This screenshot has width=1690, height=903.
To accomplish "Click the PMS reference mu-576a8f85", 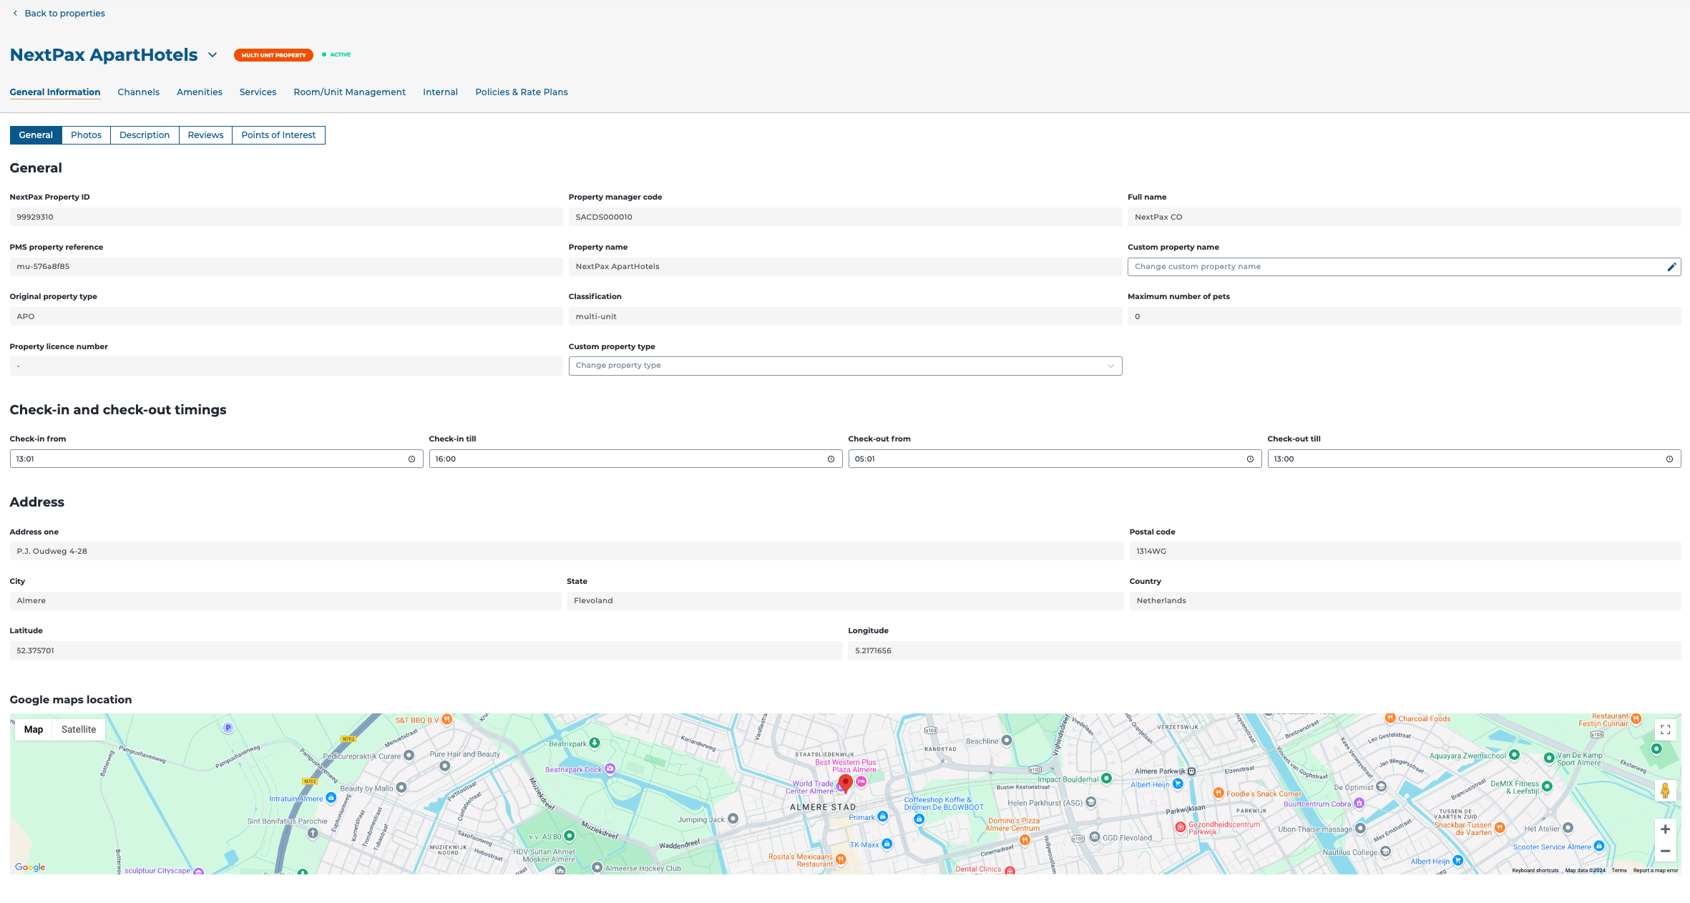I will point(43,266).
